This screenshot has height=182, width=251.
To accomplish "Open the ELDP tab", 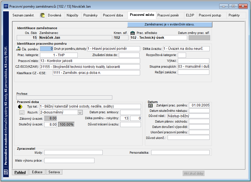I will (x=190, y=15).
